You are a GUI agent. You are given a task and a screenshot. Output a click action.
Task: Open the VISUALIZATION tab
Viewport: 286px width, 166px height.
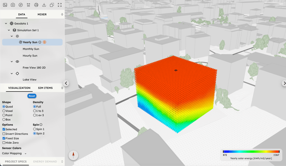click(x=19, y=88)
